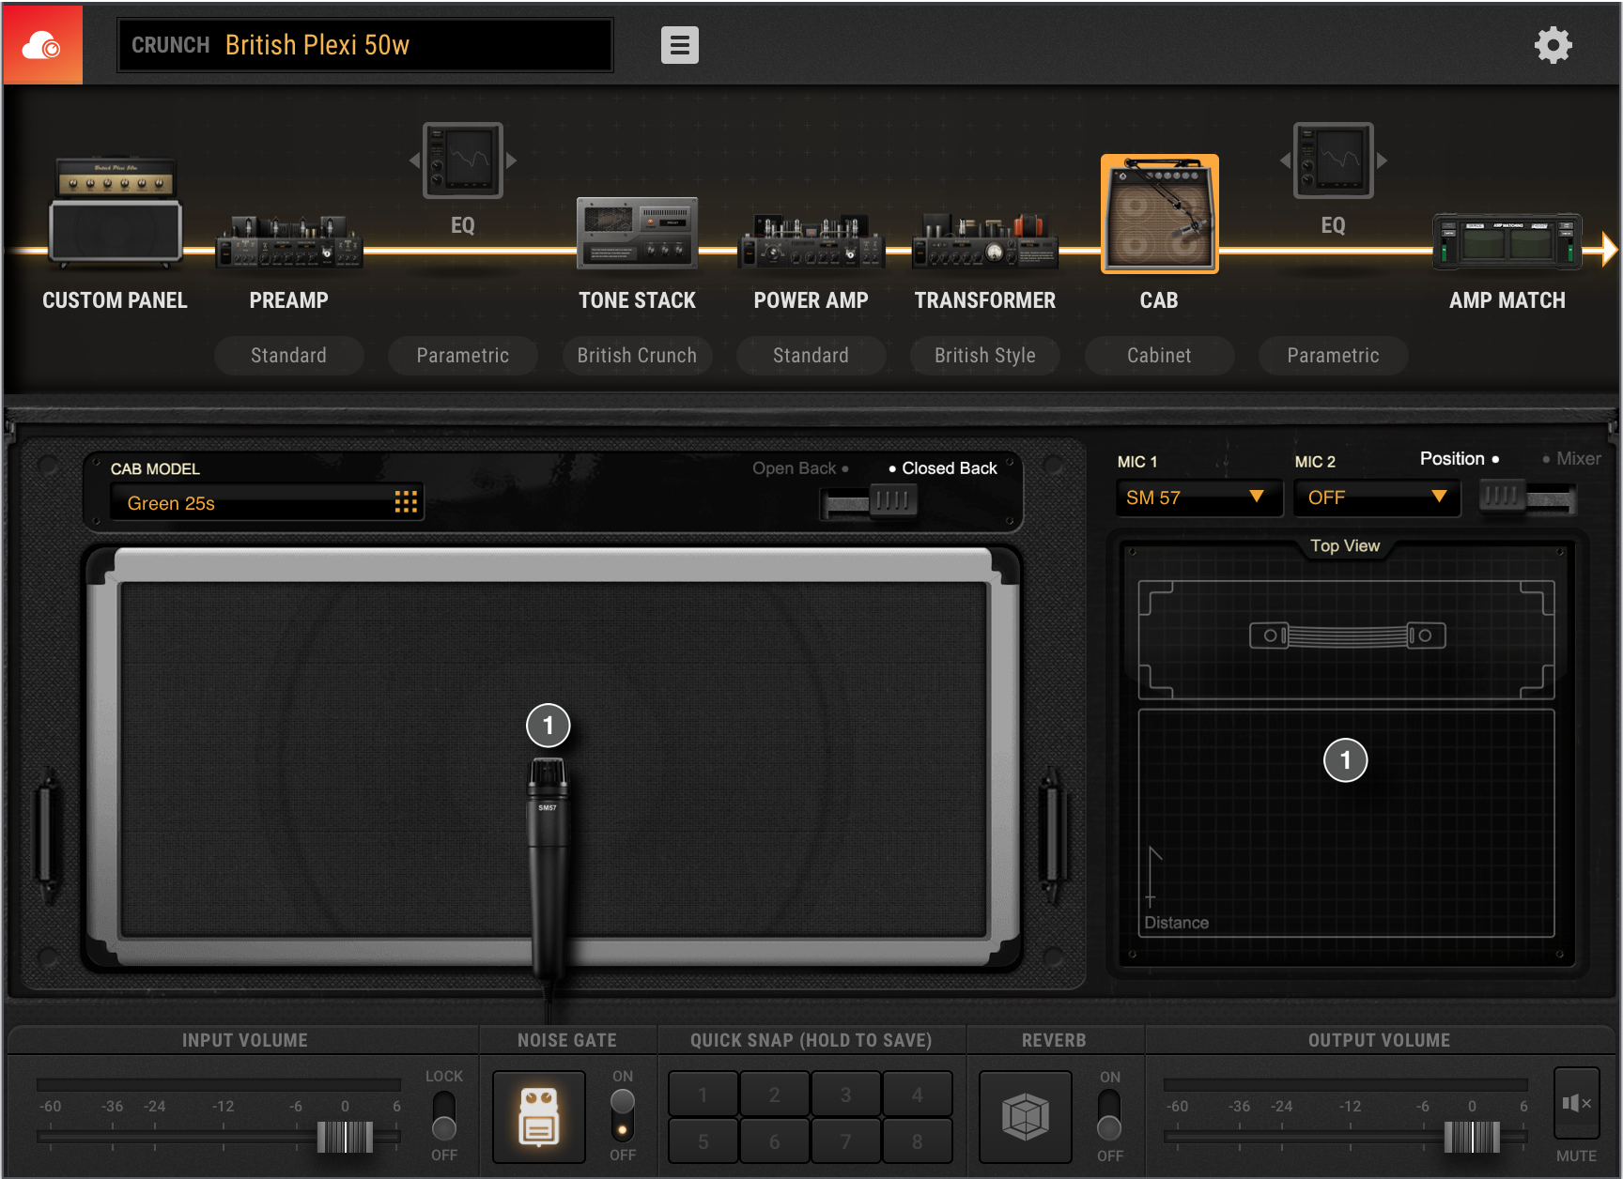
Task: Select the second EQ module after Cab
Action: 1333,161
